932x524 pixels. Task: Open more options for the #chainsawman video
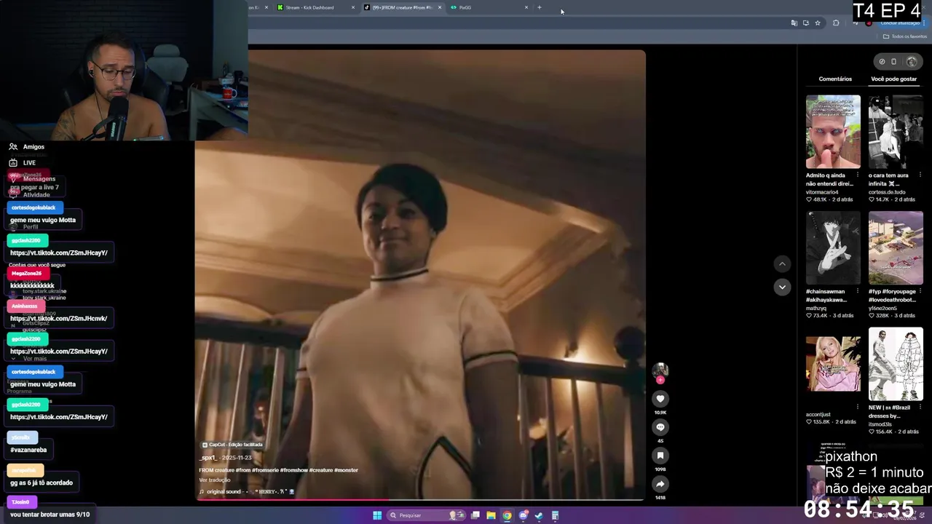(x=857, y=291)
